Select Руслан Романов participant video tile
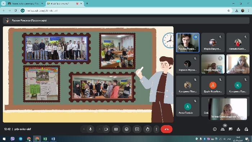The width and height of the screenshot is (252, 142). 188,43
